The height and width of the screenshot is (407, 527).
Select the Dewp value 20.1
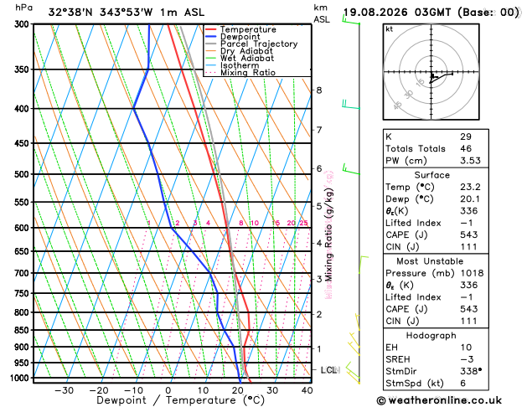pyautogui.click(x=470, y=198)
